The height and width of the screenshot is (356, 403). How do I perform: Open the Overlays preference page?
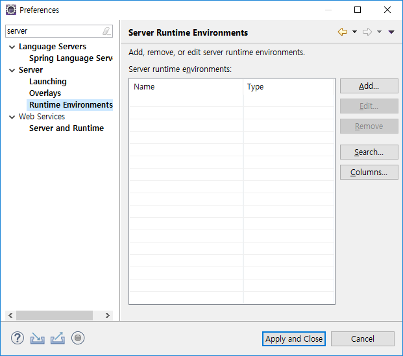click(x=45, y=93)
